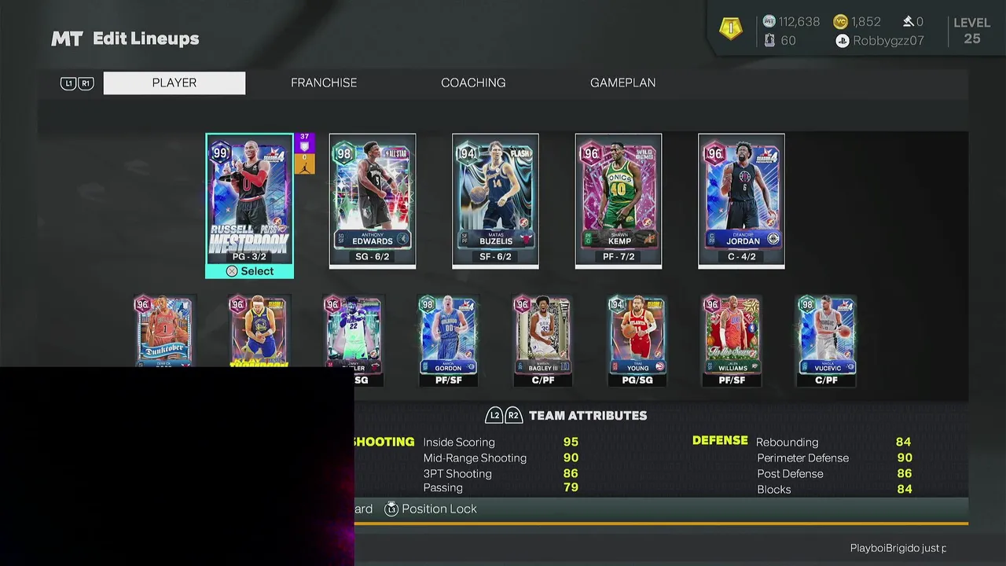
Task: Pick the Marvin Bagley III bench card
Action: tap(542, 340)
